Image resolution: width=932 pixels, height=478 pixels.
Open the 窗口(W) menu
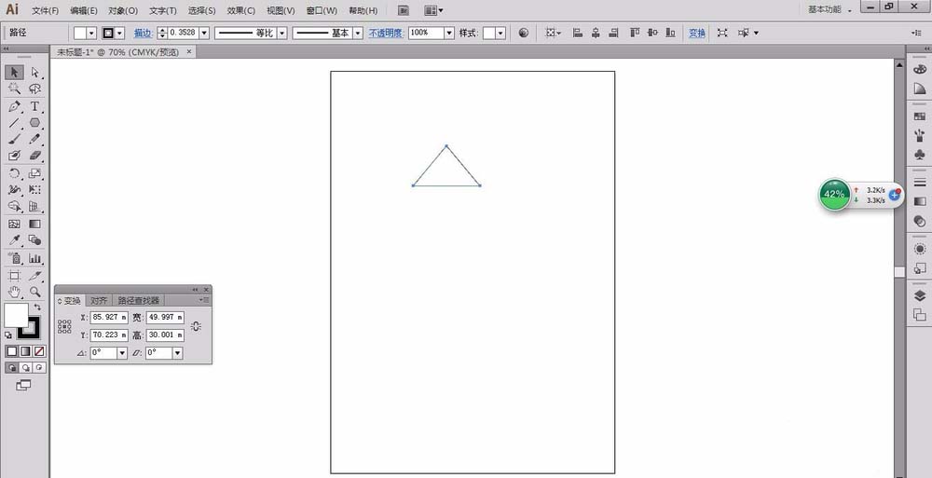(x=322, y=10)
